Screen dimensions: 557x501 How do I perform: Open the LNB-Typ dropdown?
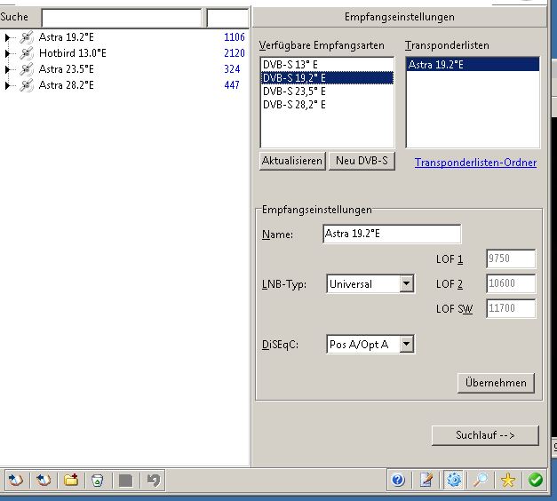click(406, 284)
